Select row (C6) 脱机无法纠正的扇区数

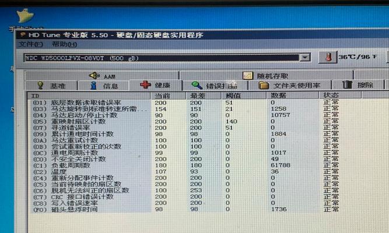[x=186, y=190]
